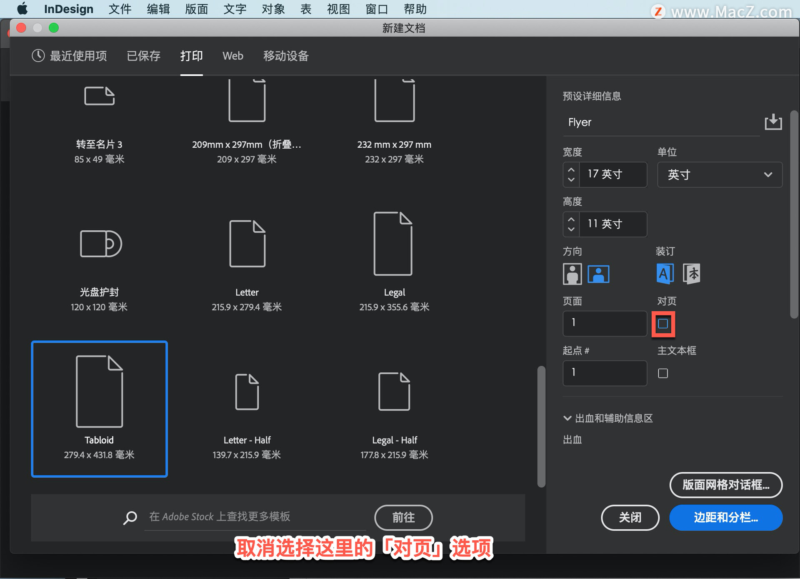The image size is (800, 579).
Task: Select landscape orientation icon
Action: pyautogui.click(x=598, y=274)
